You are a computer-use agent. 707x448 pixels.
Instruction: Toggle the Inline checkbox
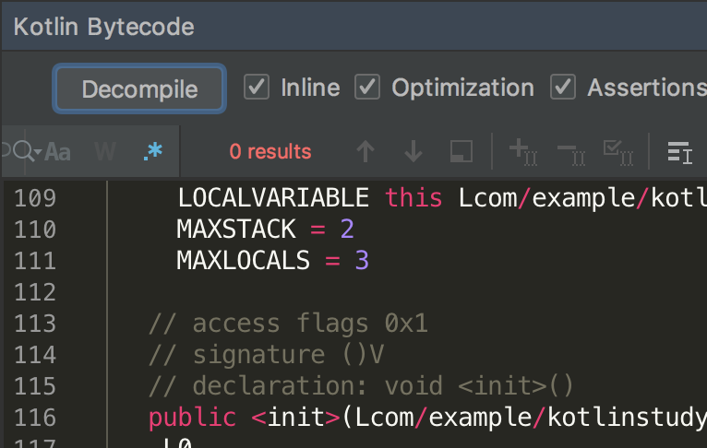point(257,87)
